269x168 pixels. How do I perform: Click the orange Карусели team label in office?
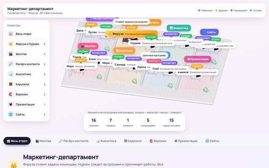pyautogui.click(x=124, y=51)
